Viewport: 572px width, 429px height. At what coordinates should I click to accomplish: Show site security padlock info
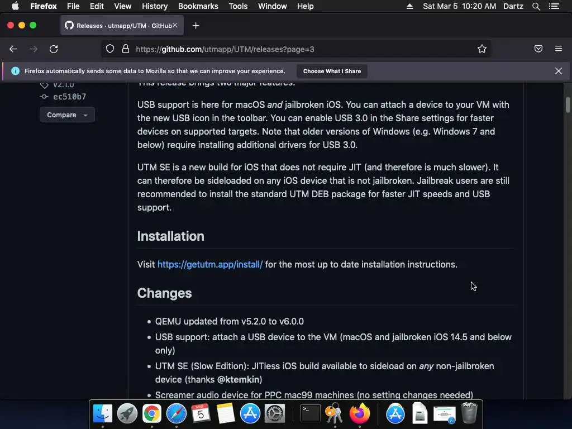(126, 49)
